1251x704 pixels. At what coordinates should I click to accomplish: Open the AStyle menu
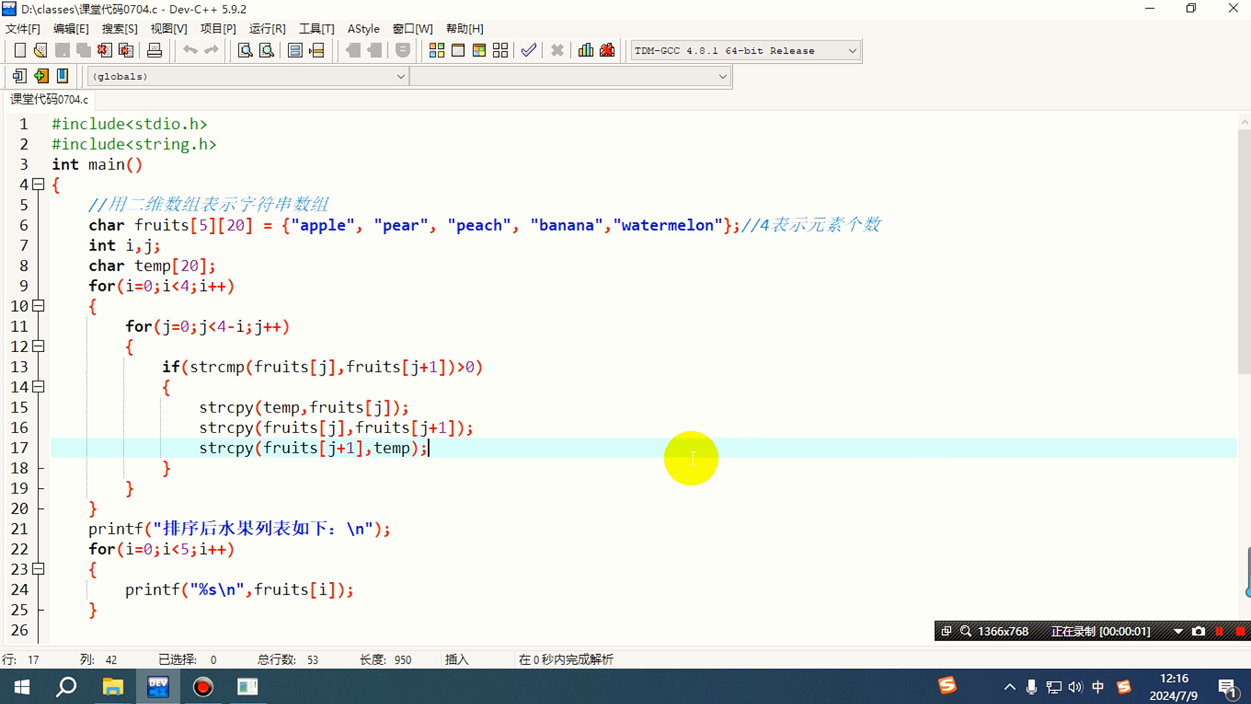point(364,29)
